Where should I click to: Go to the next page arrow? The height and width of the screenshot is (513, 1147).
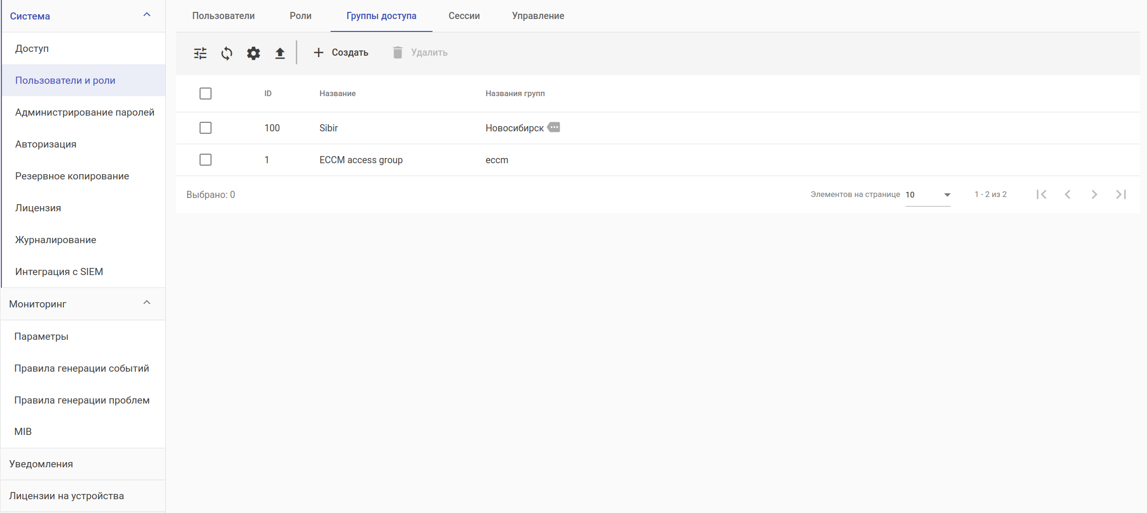1094,194
